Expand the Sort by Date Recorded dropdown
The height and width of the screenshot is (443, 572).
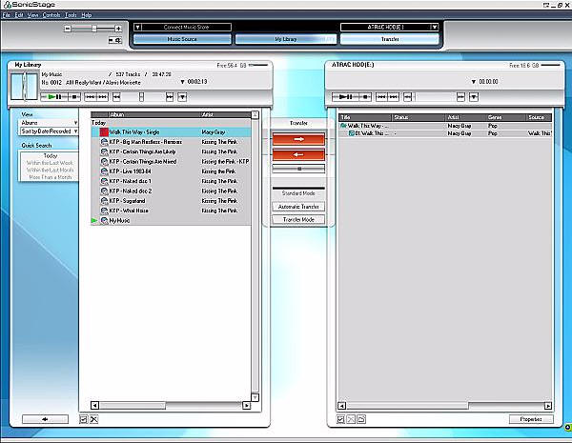coord(49,131)
